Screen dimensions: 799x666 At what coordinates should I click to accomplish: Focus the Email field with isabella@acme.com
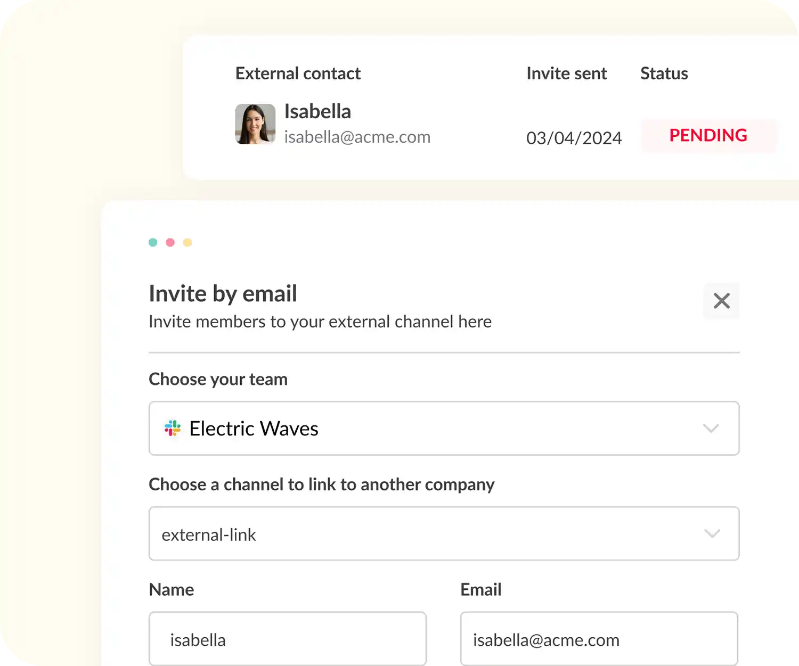coord(599,639)
